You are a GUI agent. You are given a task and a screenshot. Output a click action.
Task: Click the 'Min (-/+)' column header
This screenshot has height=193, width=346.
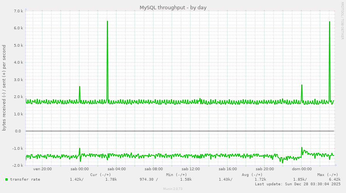pos(177,175)
